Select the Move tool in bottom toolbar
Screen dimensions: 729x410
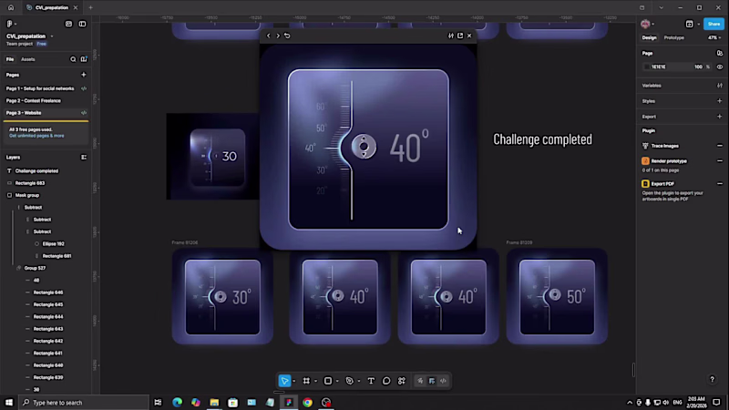[x=284, y=381]
